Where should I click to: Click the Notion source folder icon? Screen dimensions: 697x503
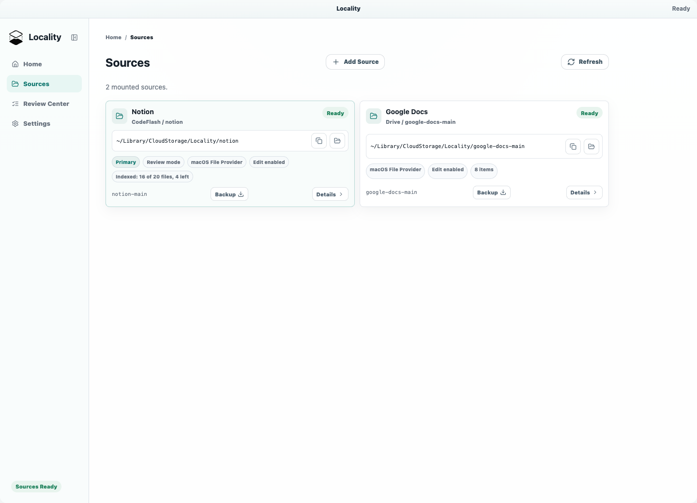pyautogui.click(x=120, y=116)
